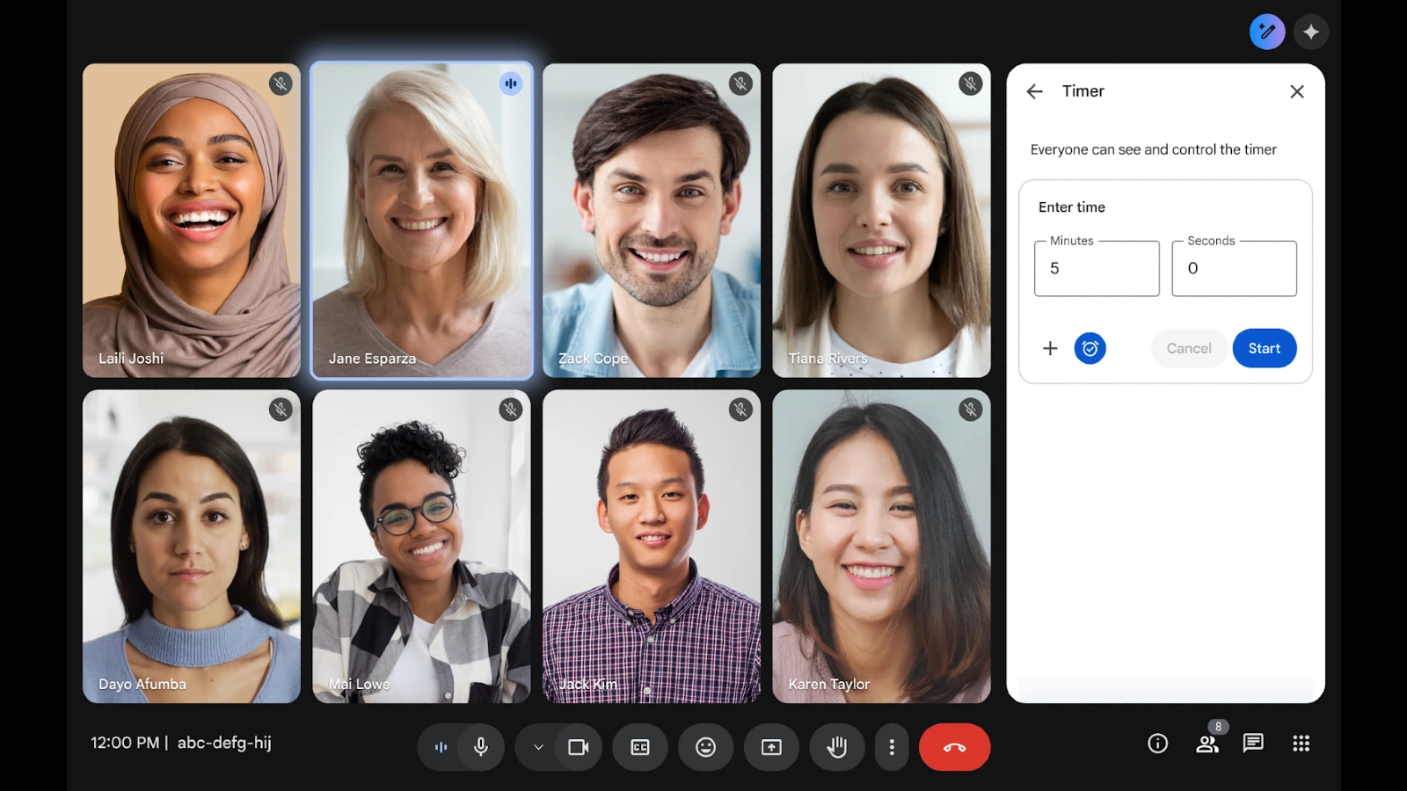Screen dimensions: 1407x791
Task: Select Karen Taylor's video tile
Action: (x=881, y=546)
